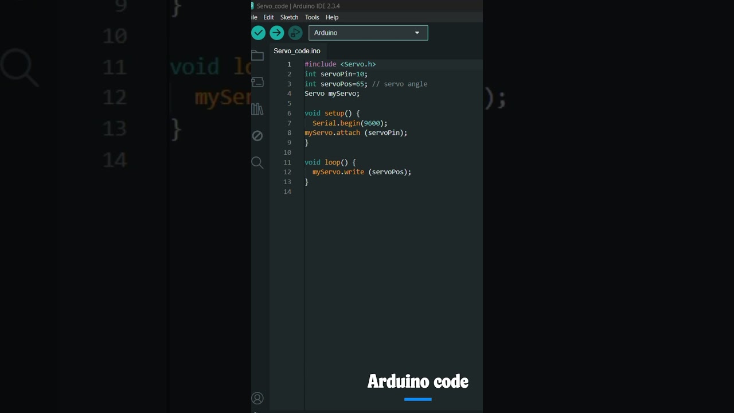
Task: Click the Verify checkmark button
Action: pos(258,33)
